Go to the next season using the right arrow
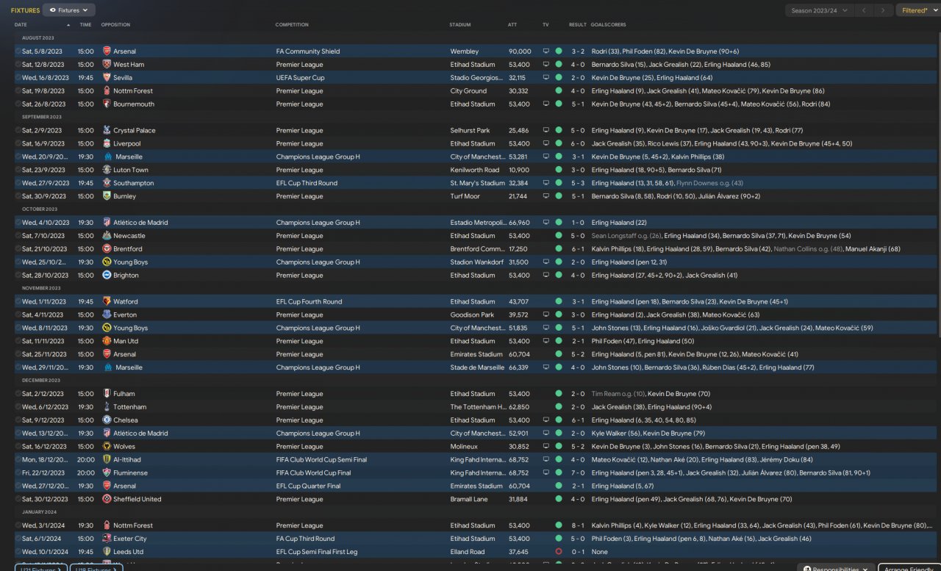Viewport: 941px width, 571px height. 884,10
